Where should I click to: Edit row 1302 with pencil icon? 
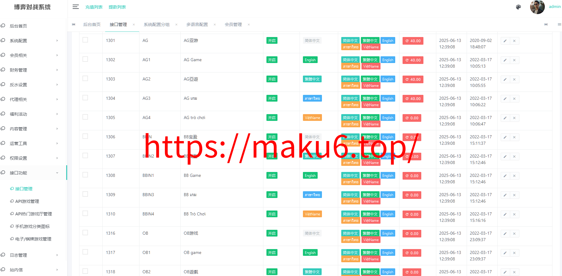tap(505, 60)
